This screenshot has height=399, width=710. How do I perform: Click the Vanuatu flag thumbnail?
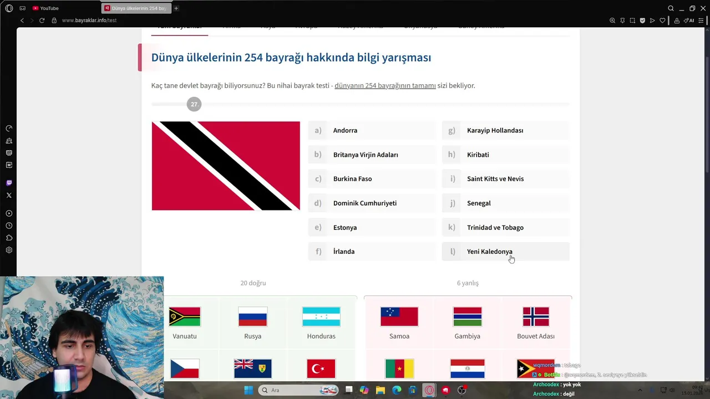[185, 316]
